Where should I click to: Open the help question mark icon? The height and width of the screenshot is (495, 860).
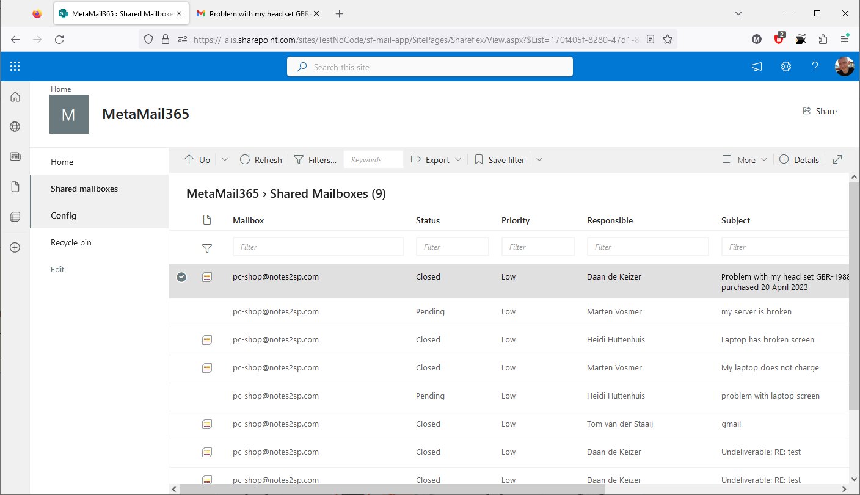pos(815,67)
